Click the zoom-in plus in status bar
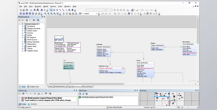The width and height of the screenshot is (217, 110). pyautogui.click(x=198, y=107)
